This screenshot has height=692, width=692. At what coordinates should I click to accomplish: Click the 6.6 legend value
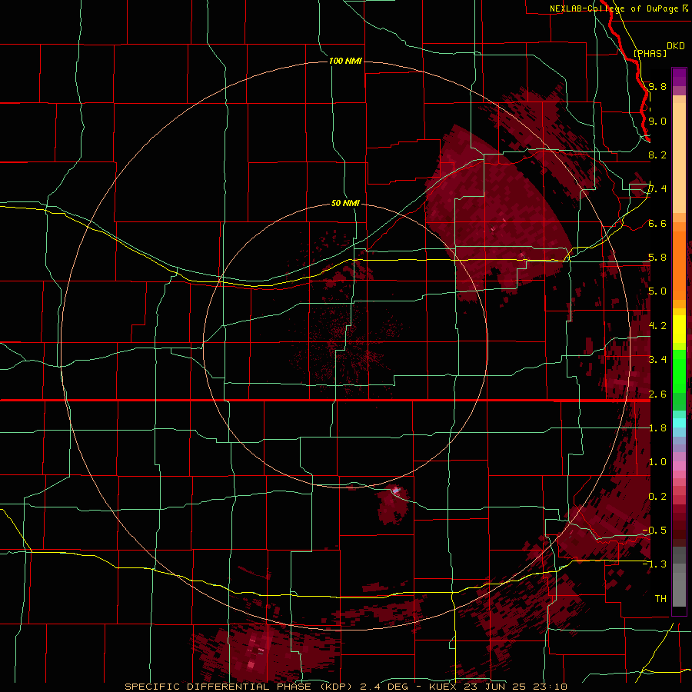tap(657, 223)
